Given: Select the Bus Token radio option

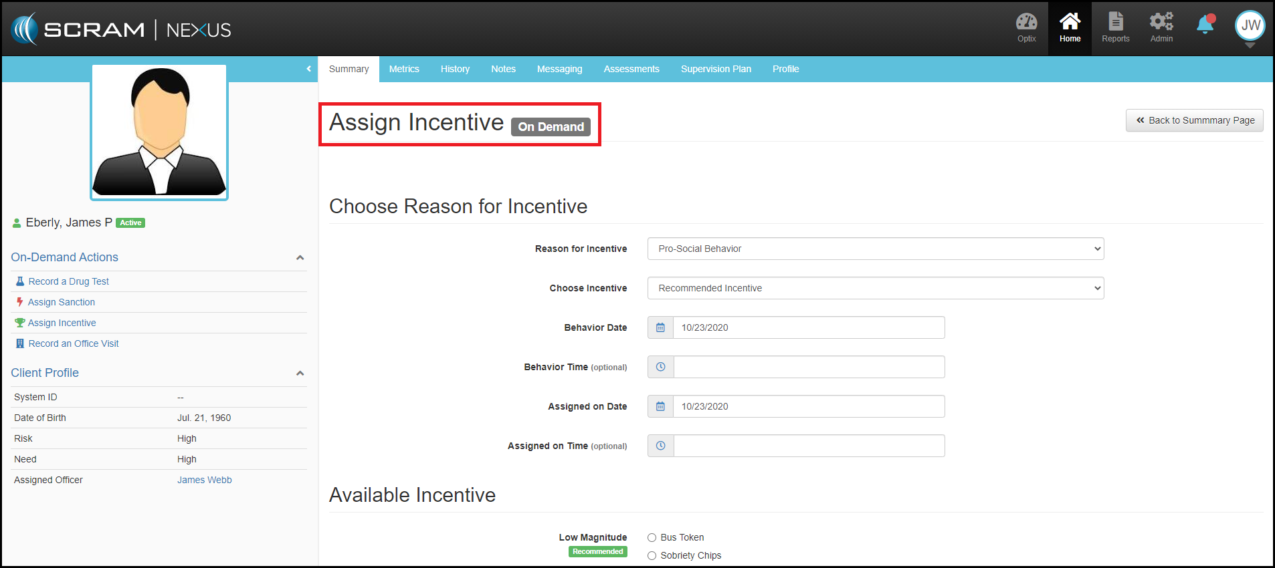Looking at the screenshot, I should (652, 537).
